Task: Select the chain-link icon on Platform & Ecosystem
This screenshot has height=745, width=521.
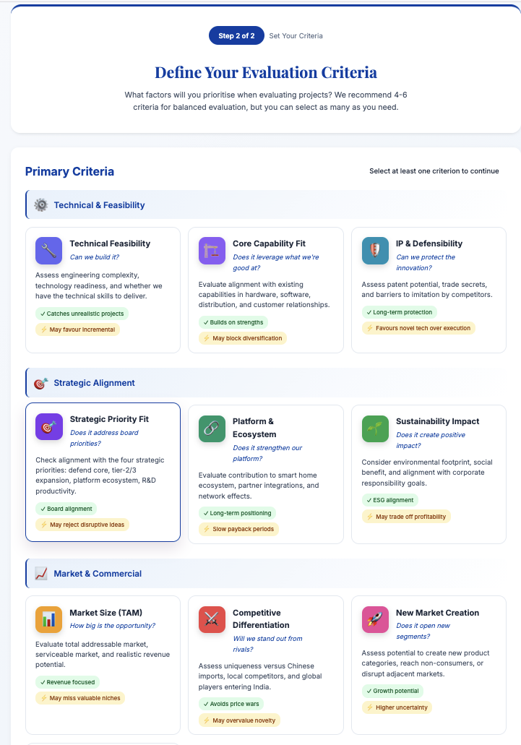Action: pos(211,427)
